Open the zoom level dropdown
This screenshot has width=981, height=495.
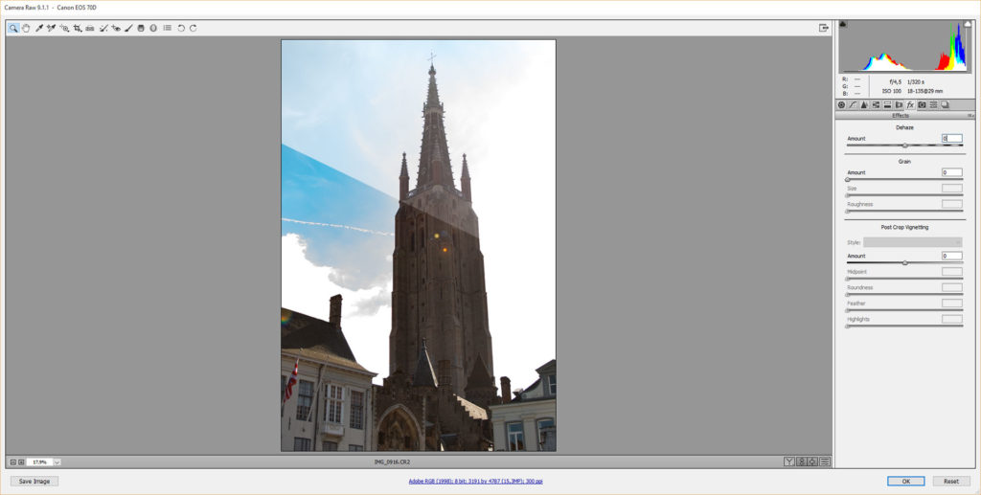tap(57, 462)
